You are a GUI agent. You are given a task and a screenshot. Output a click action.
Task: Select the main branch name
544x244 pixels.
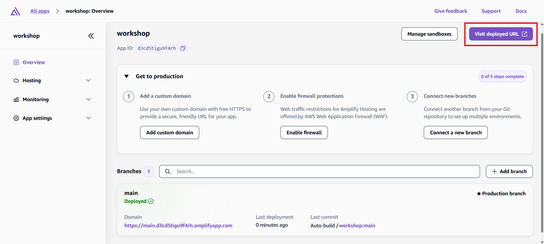[131, 193]
